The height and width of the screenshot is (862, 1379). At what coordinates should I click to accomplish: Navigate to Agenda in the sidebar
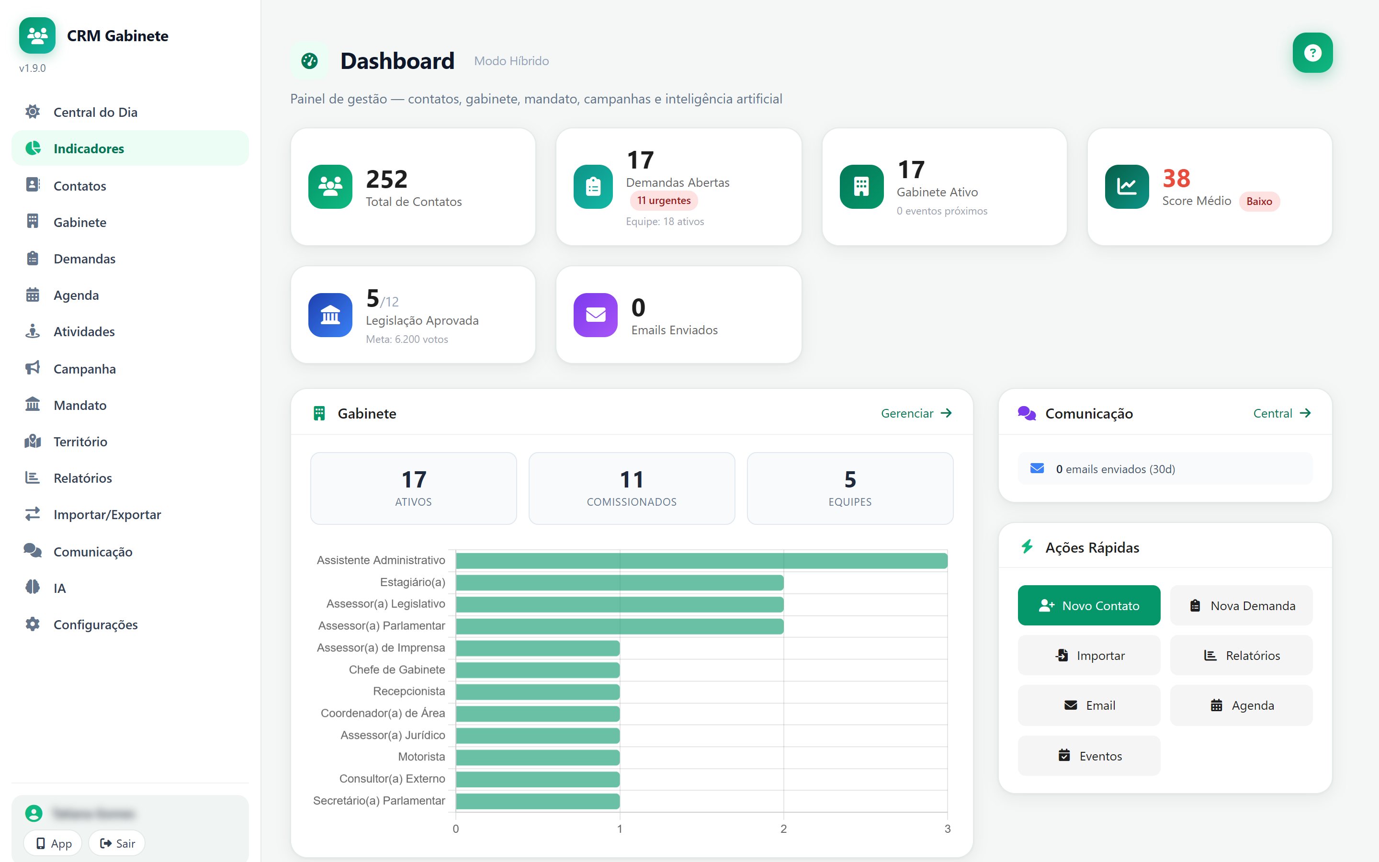coord(130,295)
